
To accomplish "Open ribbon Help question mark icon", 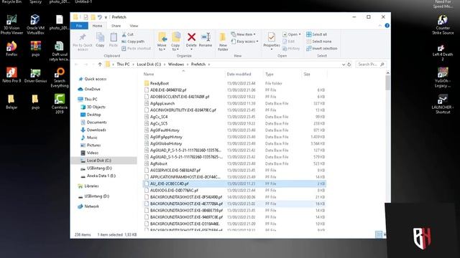I will pos(387,26).
